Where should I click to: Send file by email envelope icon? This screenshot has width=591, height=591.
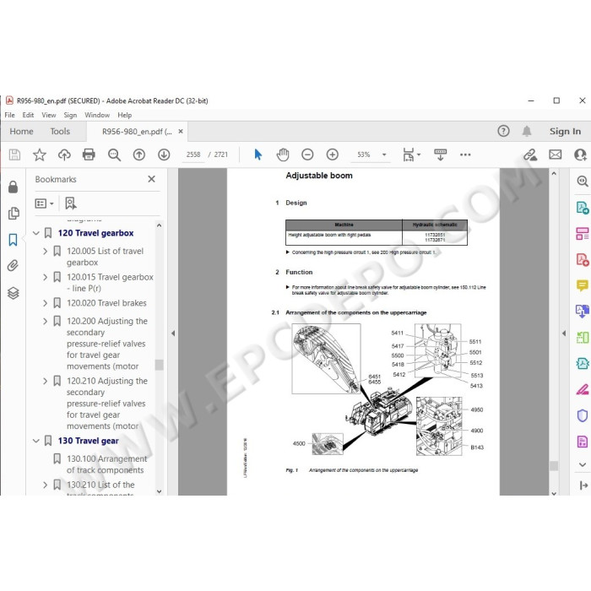click(x=556, y=155)
